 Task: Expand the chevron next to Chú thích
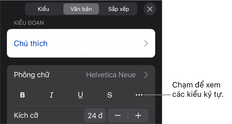click(146, 43)
